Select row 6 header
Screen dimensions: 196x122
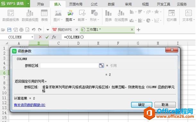4,73
